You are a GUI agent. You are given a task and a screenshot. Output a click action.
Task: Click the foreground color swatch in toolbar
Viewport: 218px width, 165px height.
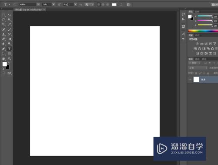click(x=4, y=64)
